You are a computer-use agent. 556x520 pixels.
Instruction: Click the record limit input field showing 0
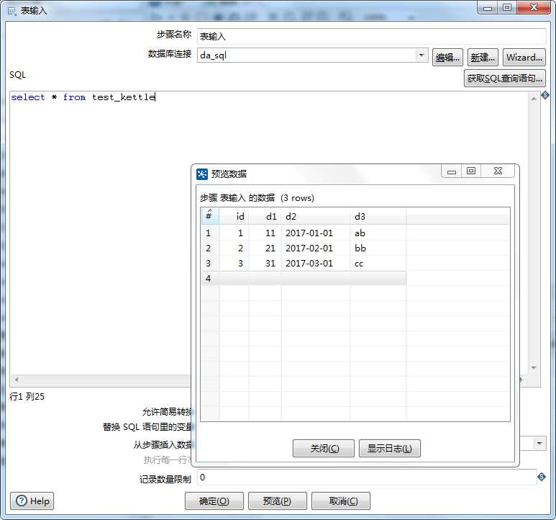click(367, 478)
